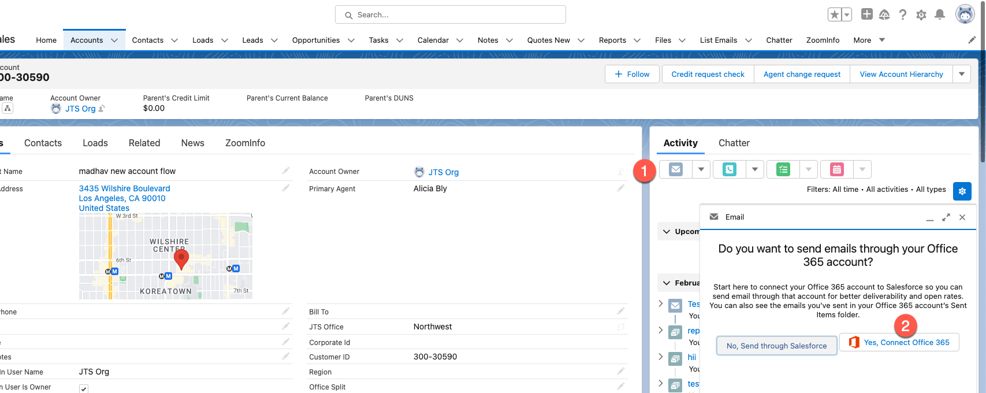Viewport: 986px width, 393px height.
Task: Open the log a call dropdown arrow
Action: (x=755, y=169)
